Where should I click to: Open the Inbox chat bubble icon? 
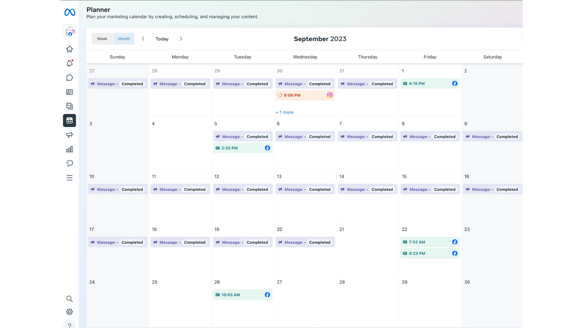click(x=70, y=78)
